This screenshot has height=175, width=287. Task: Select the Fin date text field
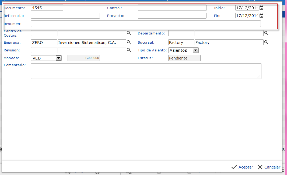[x=247, y=16]
